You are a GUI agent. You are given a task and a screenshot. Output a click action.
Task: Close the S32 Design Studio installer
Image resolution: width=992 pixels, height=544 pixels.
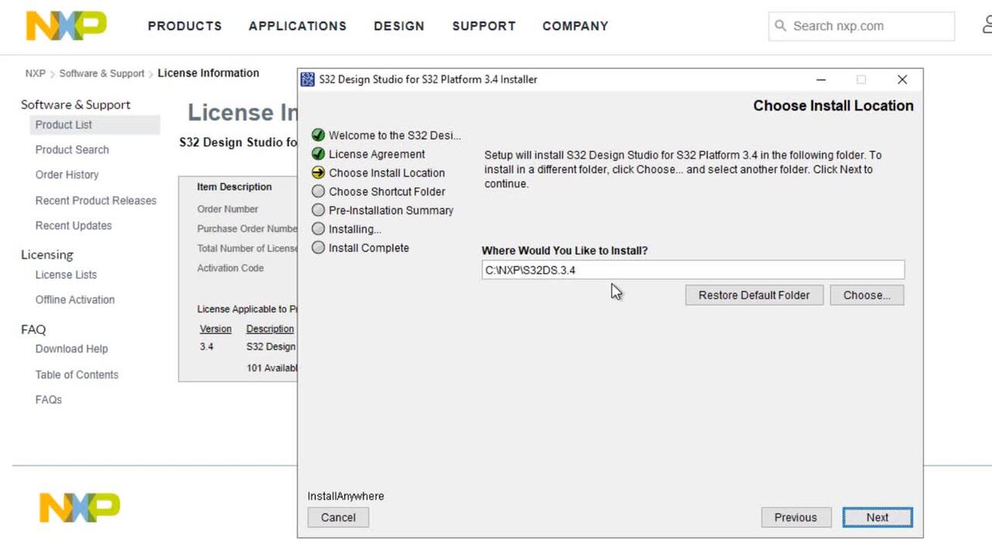[x=902, y=79]
